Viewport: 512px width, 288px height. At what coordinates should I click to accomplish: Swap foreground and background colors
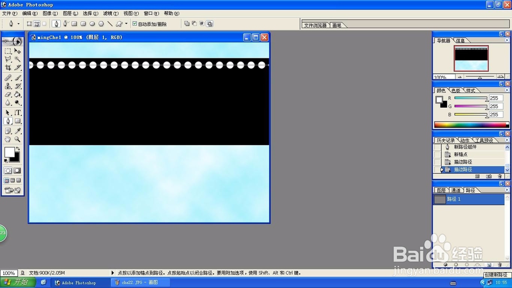pos(18,149)
